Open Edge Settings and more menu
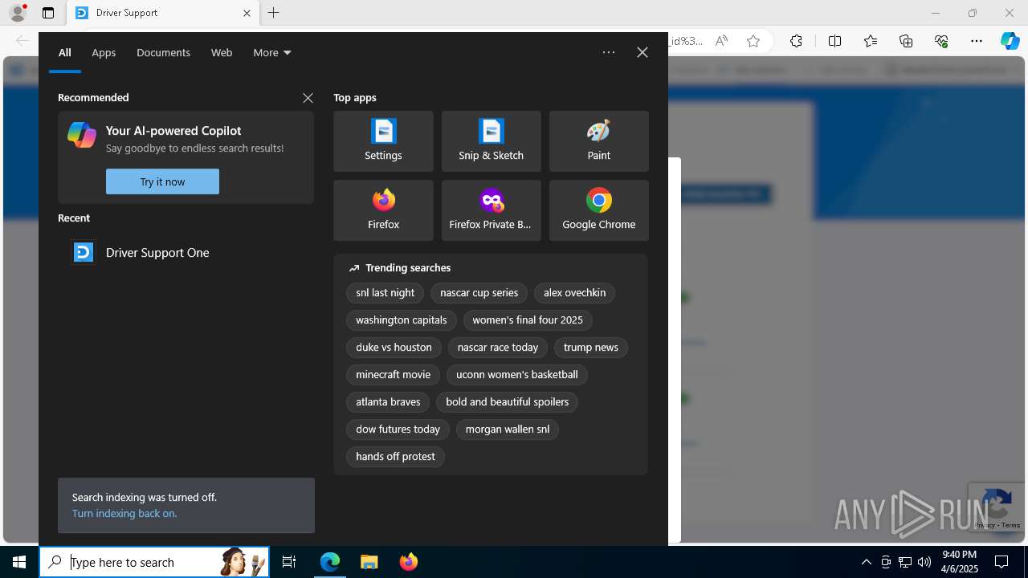The height and width of the screenshot is (578, 1028). [977, 41]
